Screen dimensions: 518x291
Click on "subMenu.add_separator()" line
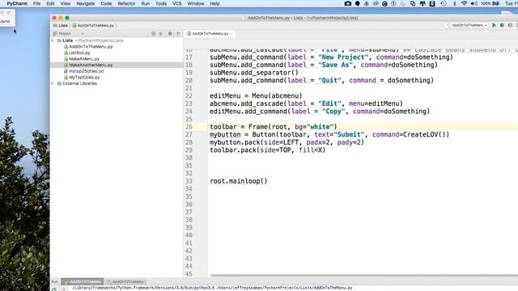coord(254,73)
